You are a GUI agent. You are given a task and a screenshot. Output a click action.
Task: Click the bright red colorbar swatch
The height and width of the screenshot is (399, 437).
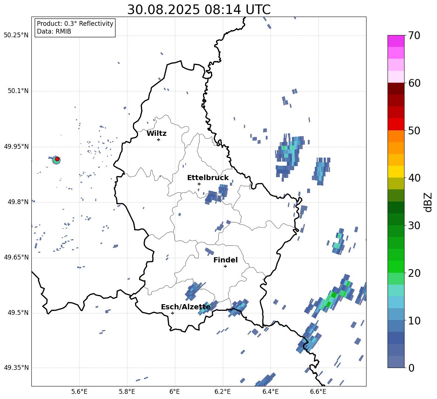[x=396, y=124]
